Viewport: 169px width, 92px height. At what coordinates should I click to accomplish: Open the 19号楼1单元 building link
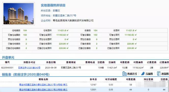[43, 85]
